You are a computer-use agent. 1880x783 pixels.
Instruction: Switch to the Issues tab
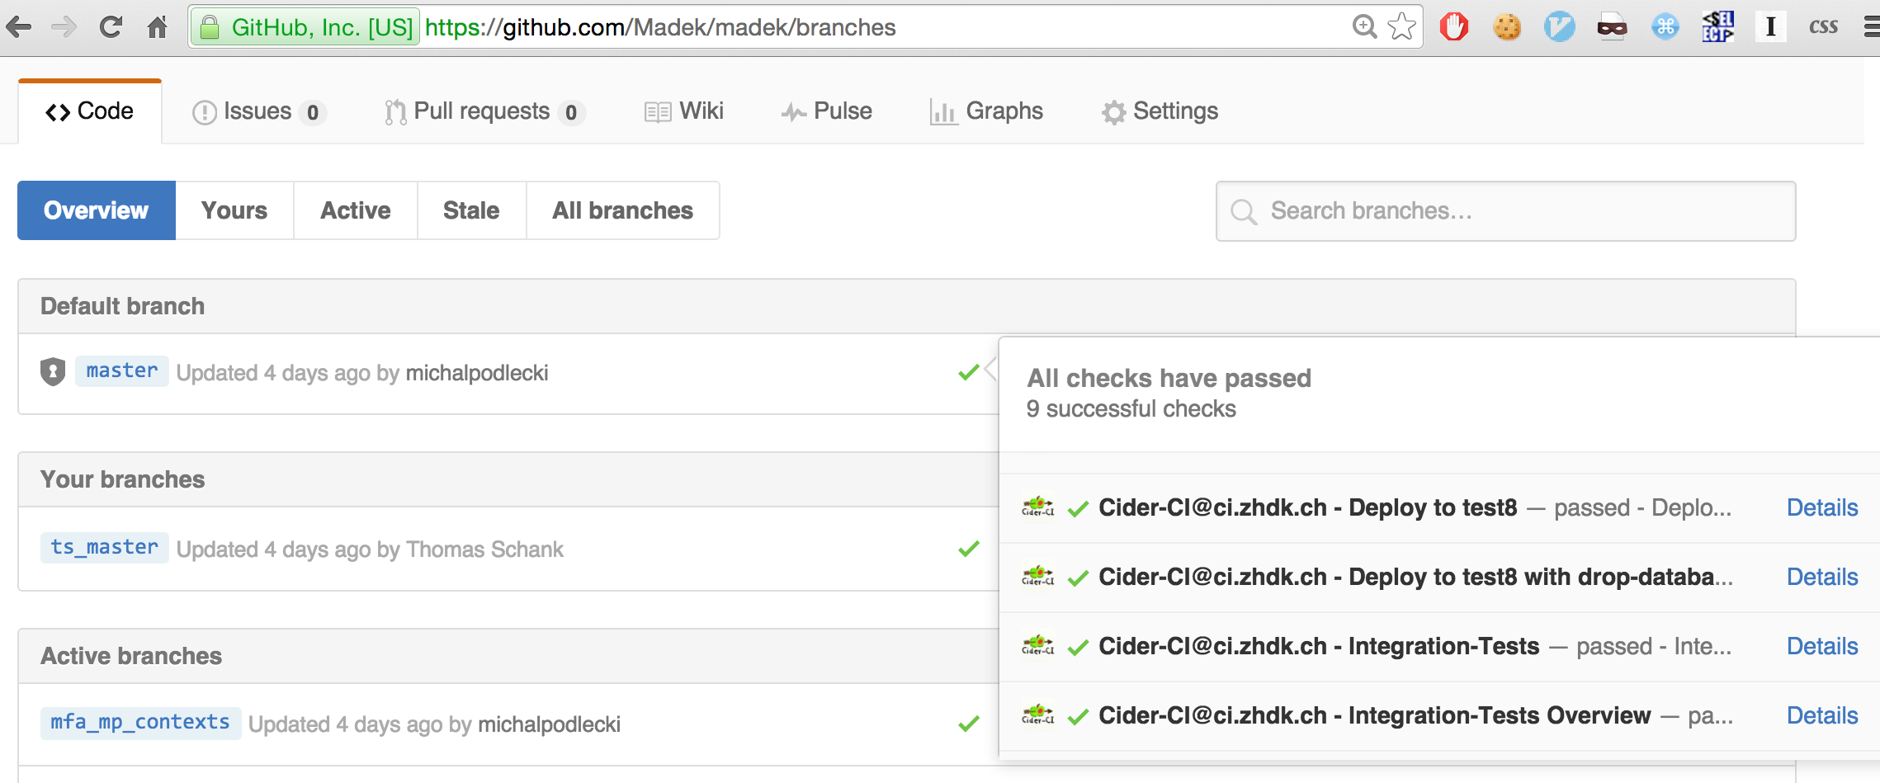click(x=259, y=111)
